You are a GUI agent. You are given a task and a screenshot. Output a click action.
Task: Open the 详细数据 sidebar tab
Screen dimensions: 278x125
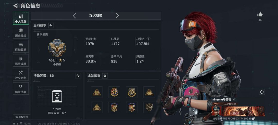pos(21,46)
